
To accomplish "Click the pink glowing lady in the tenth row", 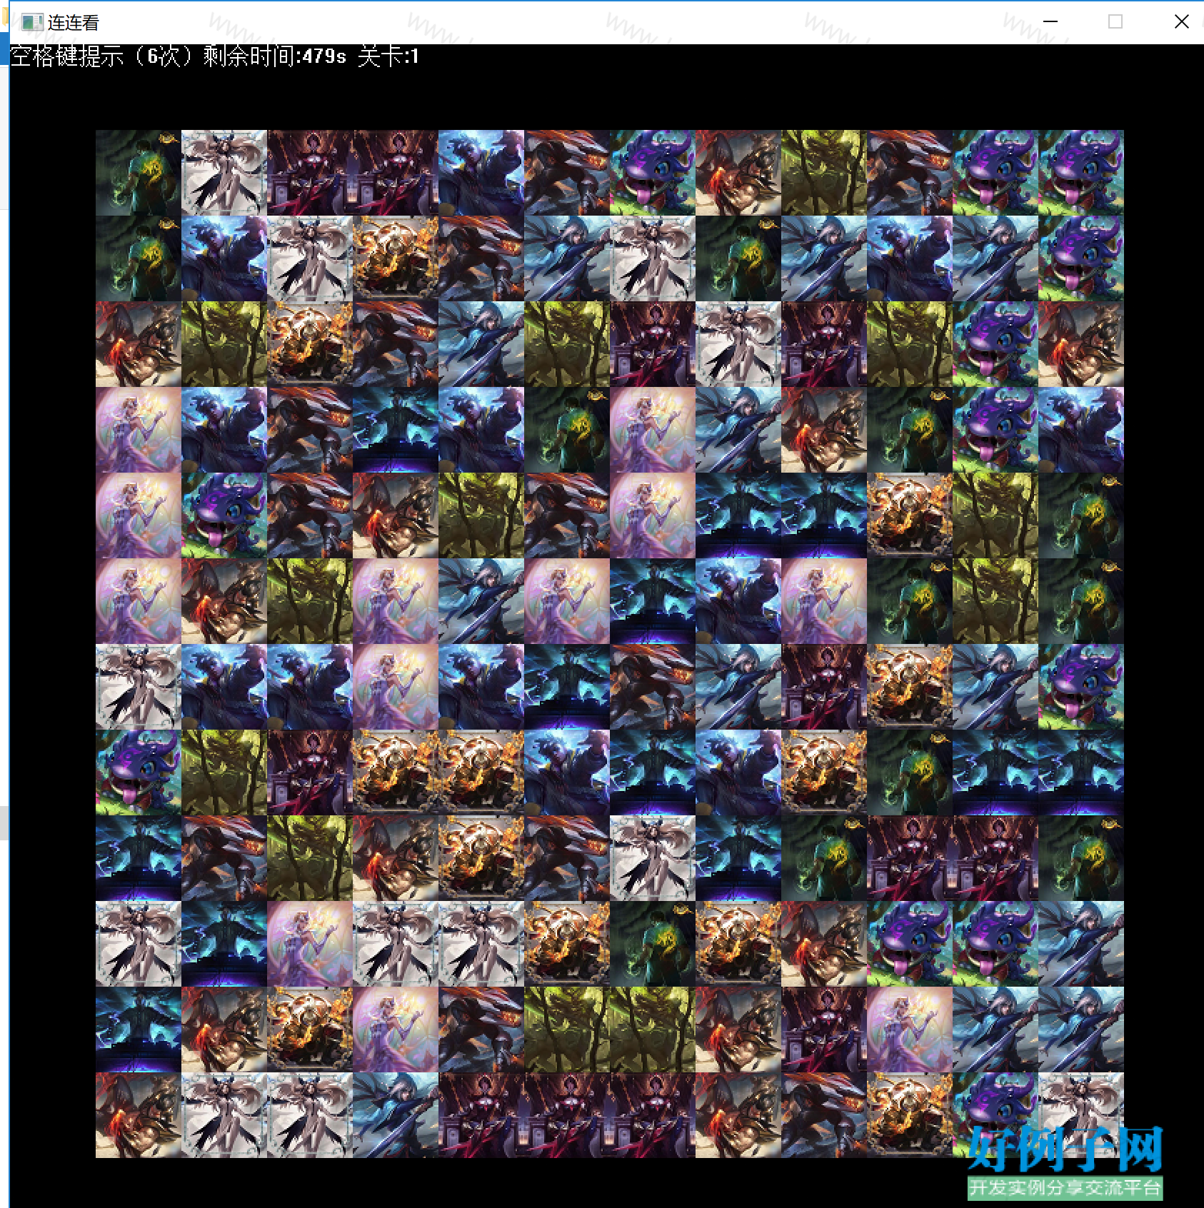I will pos(310,944).
